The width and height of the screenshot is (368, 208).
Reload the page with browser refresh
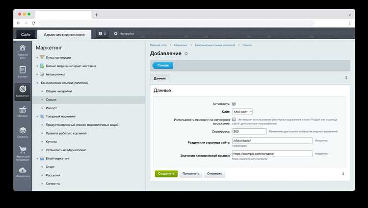tap(33, 23)
